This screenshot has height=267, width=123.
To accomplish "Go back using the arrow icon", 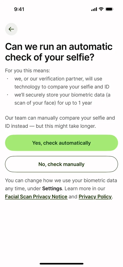I will 11,29.
